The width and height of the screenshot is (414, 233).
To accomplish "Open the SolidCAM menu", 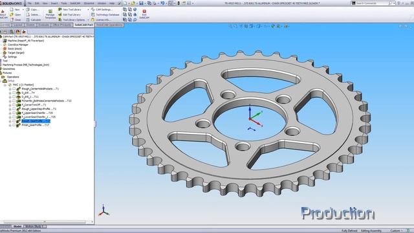I will (x=75, y=3).
